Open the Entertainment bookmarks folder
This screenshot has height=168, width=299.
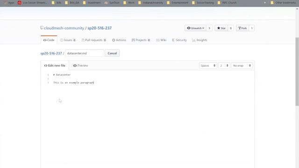tap(178, 3)
